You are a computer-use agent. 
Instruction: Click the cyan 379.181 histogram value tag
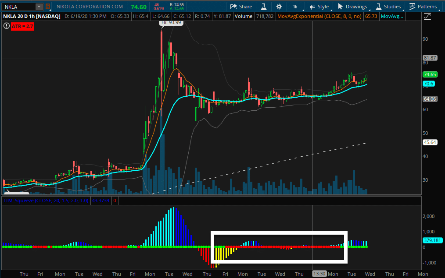tap(432, 240)
